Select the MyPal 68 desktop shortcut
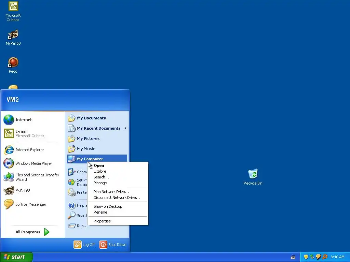 point(13,38)
